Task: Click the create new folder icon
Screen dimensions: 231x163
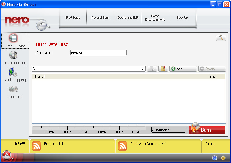Action: [163, 69]
